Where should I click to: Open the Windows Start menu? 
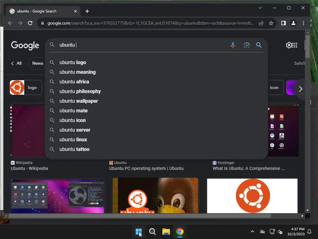139,232
